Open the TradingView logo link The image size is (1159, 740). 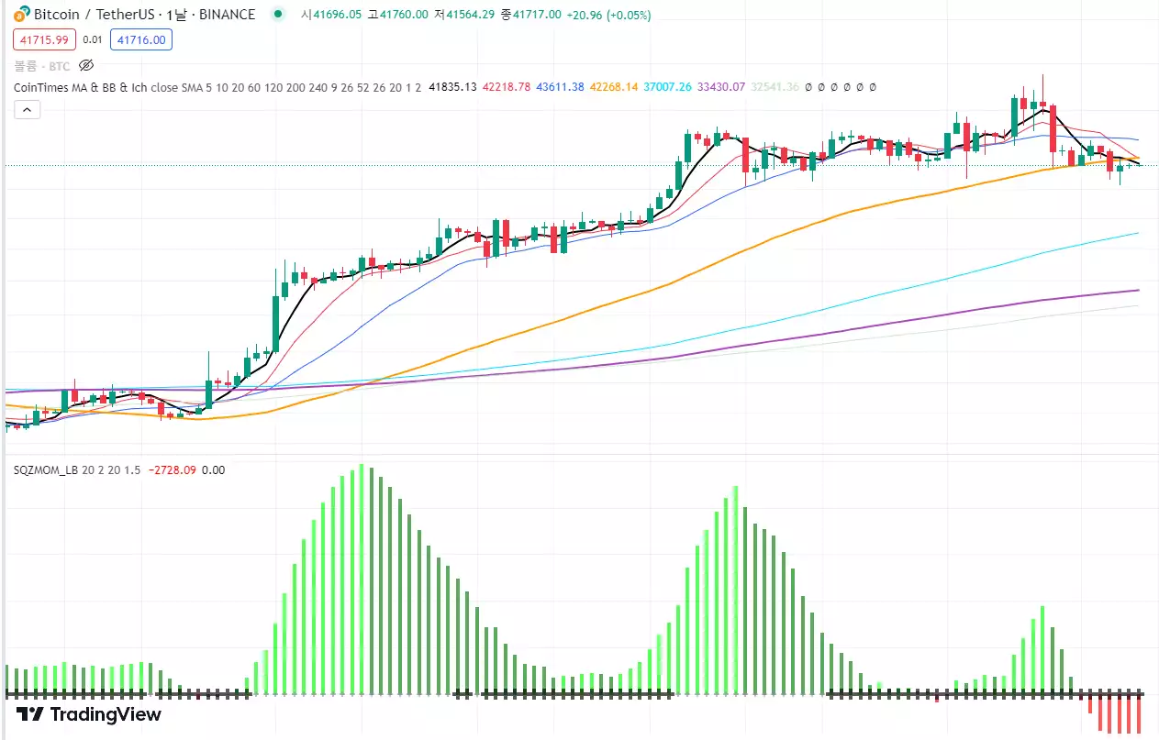89,714
